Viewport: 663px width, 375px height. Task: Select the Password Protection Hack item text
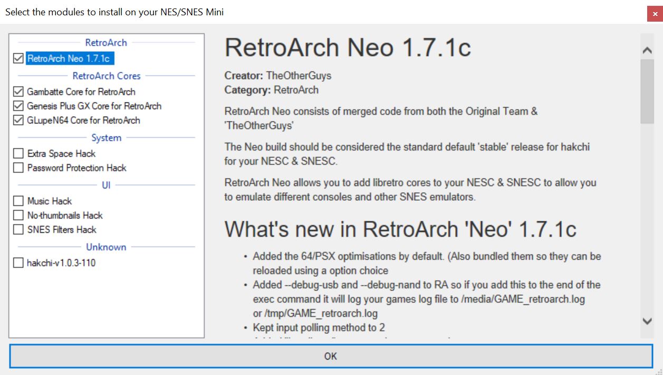pos(77,168)
